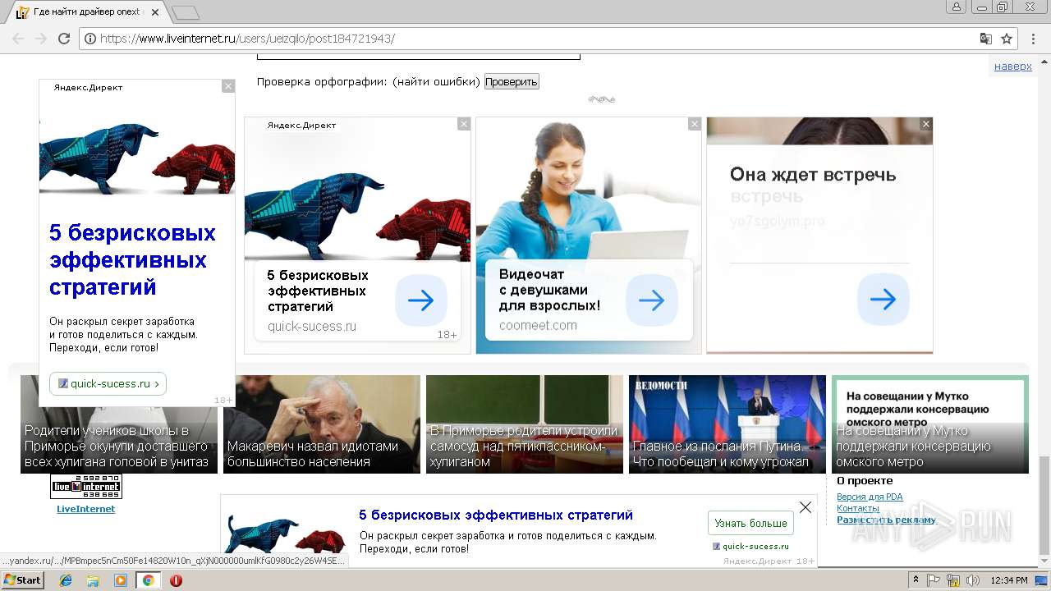Open the media player taskbar icon

click(121, 580)
